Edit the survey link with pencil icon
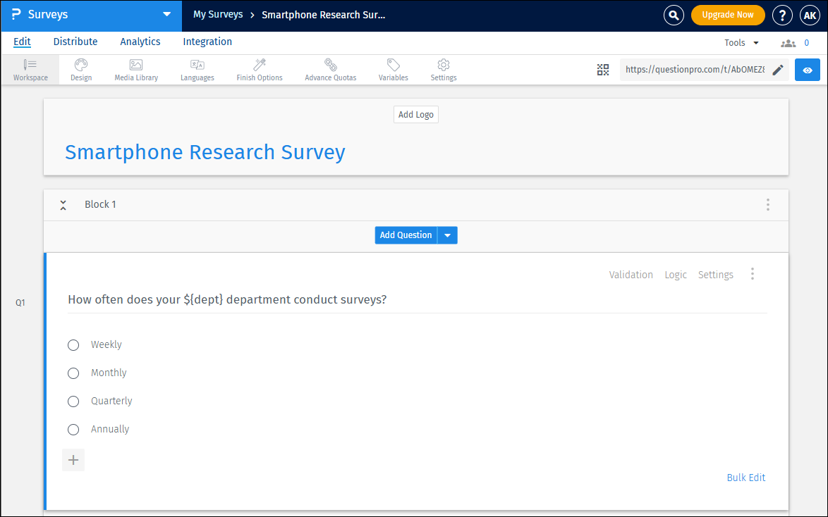Screen dimensions: 828x517 click(778, 70)
